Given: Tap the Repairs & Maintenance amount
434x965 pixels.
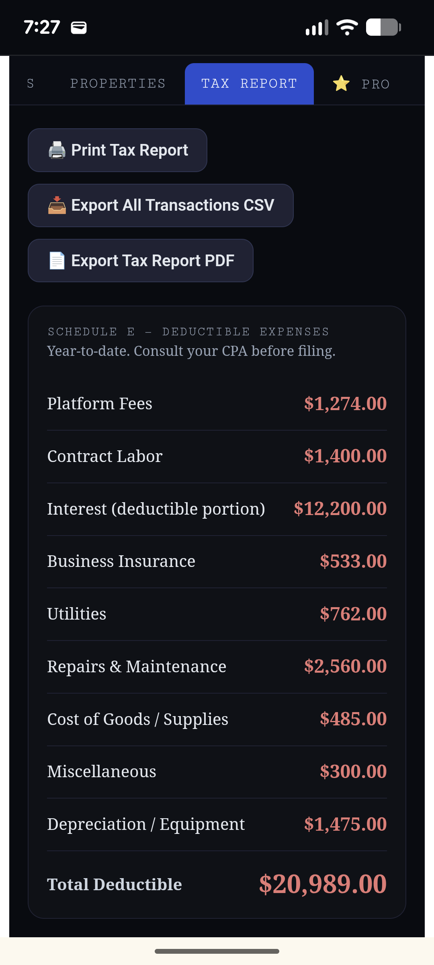Looking at the screenshot, I should pos(345,666).
